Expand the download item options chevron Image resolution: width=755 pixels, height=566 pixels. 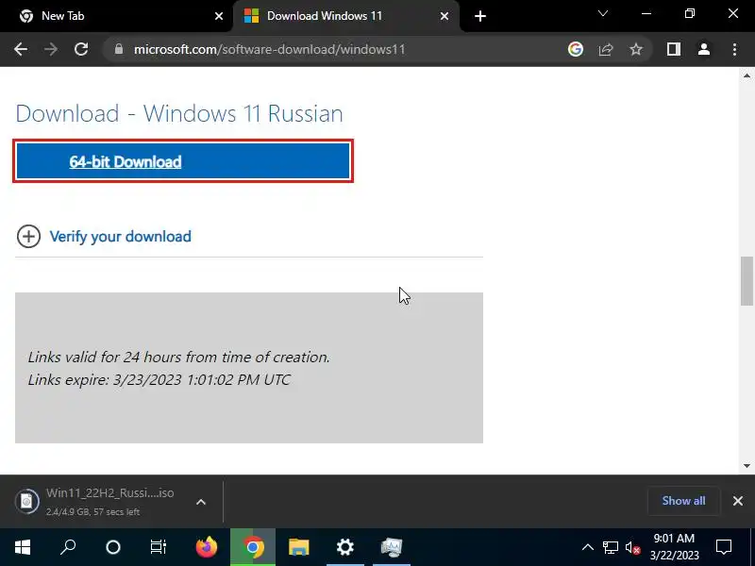coord(201,502)
